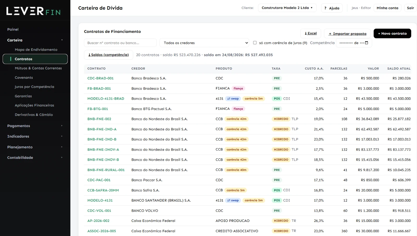Screen dimensions: 417x236
Task: Open contract BNB-FNE-INOV-A
Action: pyautogui.click(x=103, y=149)
